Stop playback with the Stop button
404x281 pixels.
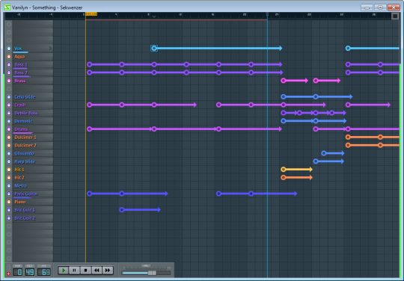coord(85,271)
